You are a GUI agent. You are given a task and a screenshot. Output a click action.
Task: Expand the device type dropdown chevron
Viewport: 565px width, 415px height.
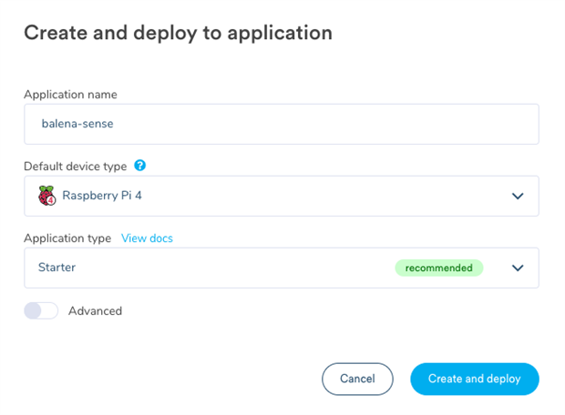[x=518, y=196]
